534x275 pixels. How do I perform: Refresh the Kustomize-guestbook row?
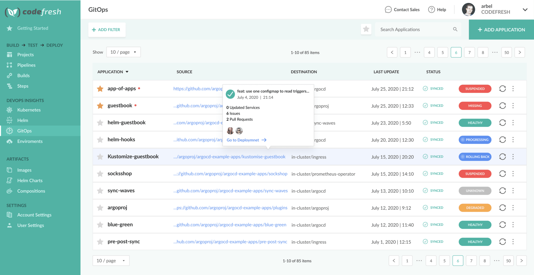pos(502,157)
